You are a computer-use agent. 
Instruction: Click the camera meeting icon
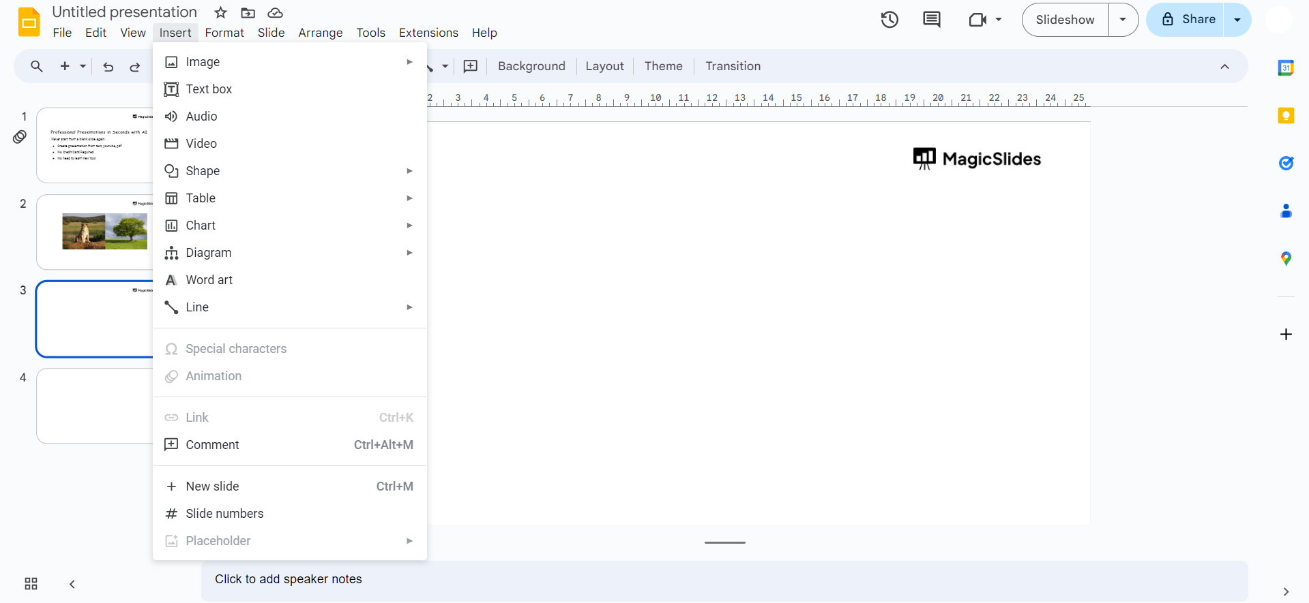[x=977, y=20]
